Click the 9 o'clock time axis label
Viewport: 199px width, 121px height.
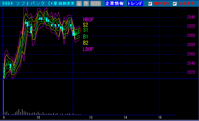tap(4, 118)
